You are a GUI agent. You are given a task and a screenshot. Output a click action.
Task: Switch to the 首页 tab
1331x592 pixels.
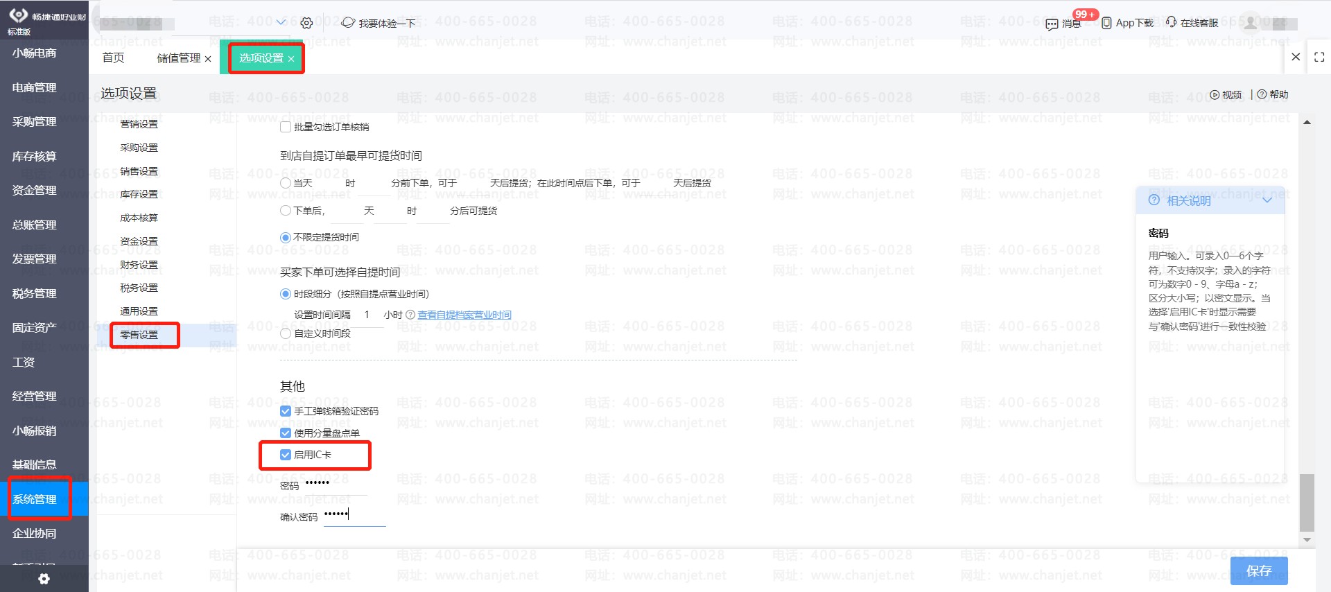click(114, 58)
